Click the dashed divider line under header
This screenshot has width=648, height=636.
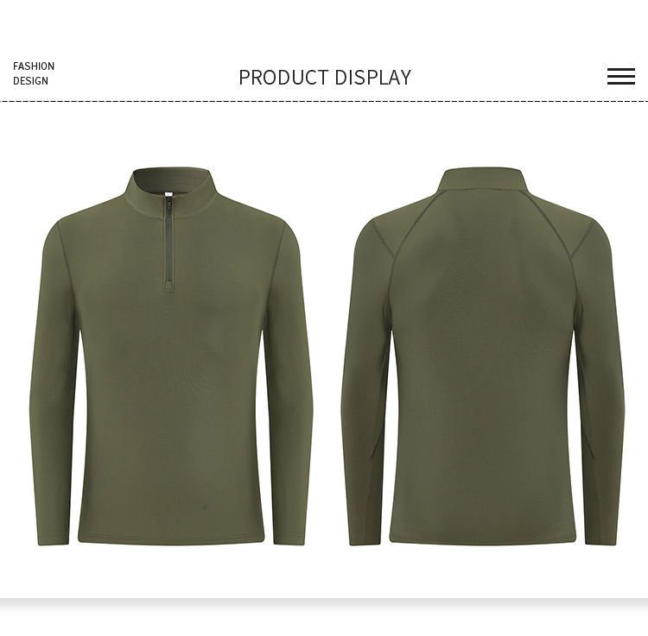324,101
